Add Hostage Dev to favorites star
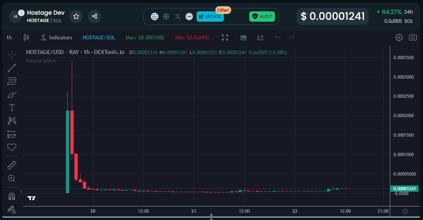 (x=76, y=17)
